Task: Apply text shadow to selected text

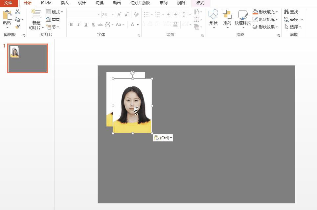Action: [93, 25]
